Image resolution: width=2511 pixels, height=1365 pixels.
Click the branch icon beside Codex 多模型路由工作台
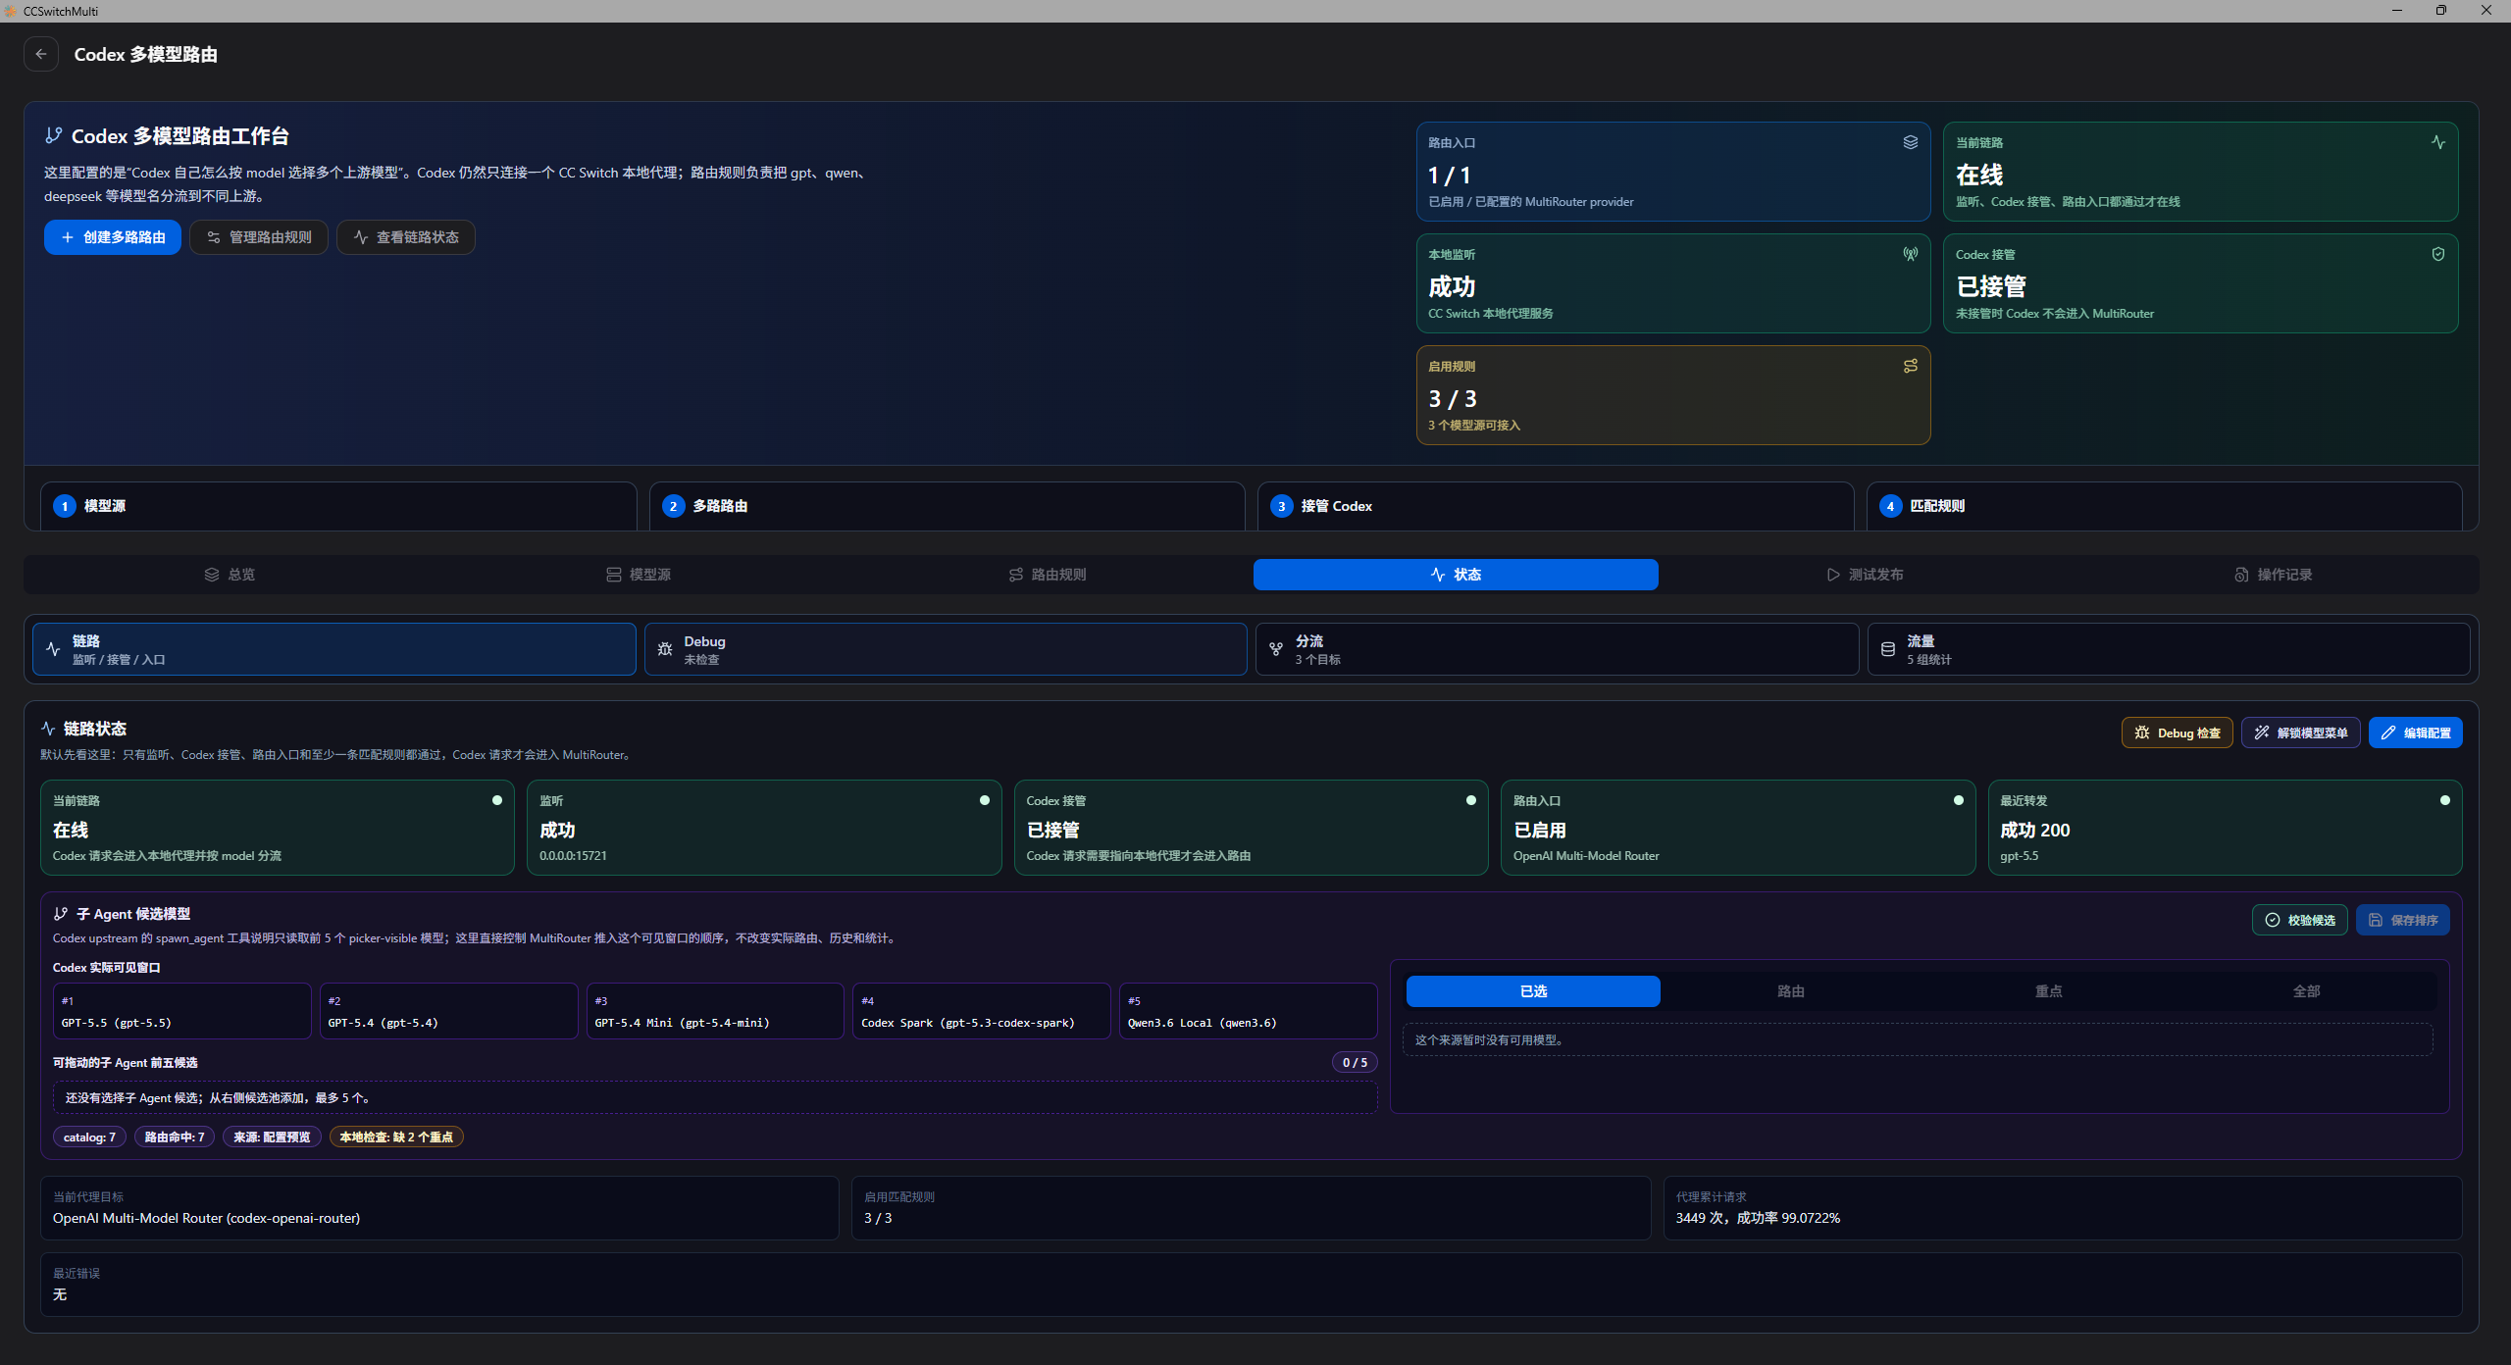pos(54,135)
